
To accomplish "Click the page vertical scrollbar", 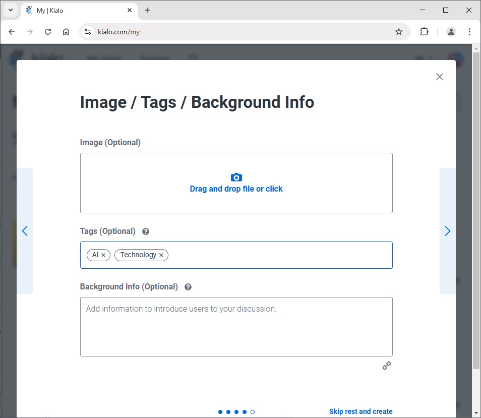I will coord(476,211).
